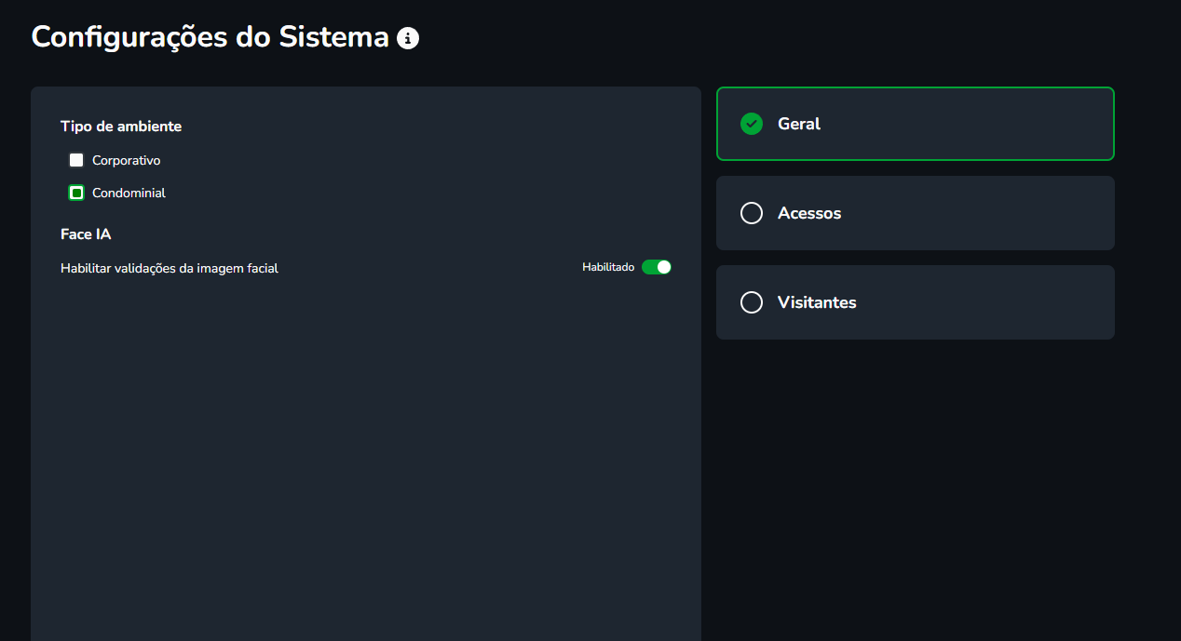Click the Configurações do Sistema page title
The image size is (1181, 641).
[210, 37]
